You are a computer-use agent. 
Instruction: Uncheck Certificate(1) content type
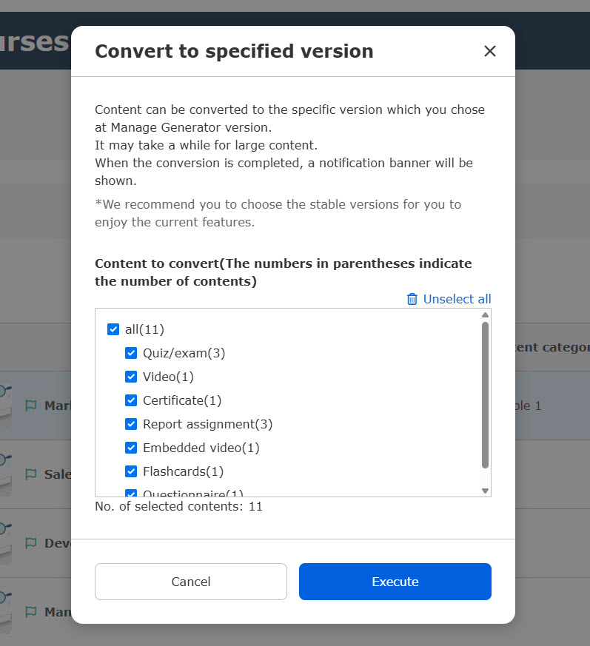[x=131, y=400]
